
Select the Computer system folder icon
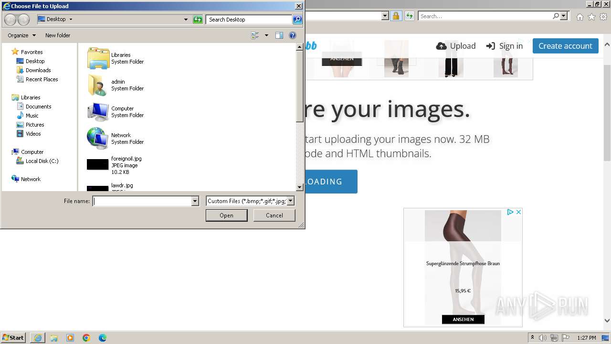tap(98, 112)
